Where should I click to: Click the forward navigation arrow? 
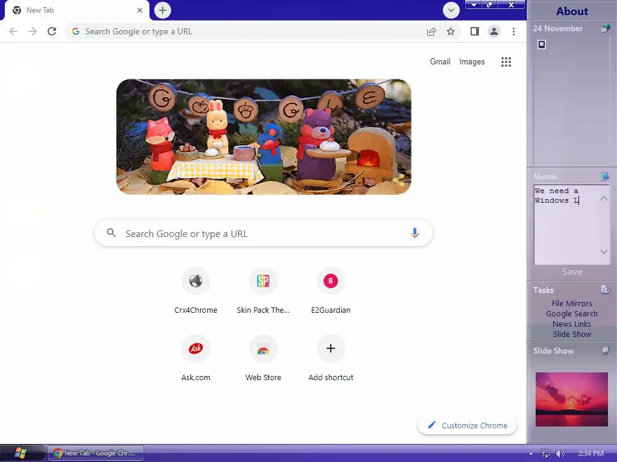[x=33, y=31]
